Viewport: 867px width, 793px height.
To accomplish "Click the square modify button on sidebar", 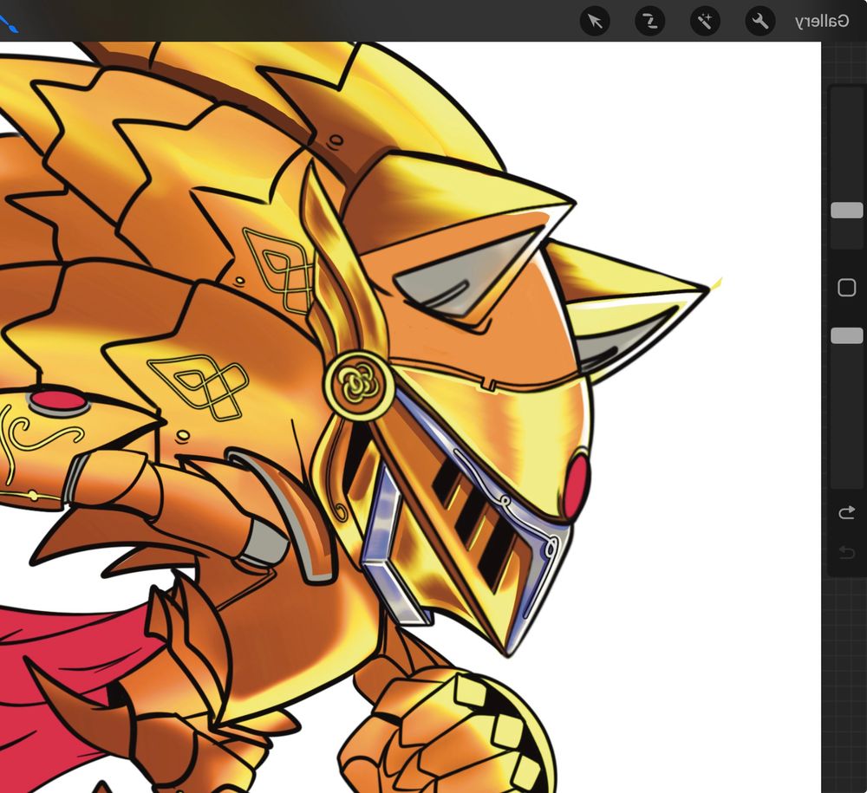I will tap(846, 288).
